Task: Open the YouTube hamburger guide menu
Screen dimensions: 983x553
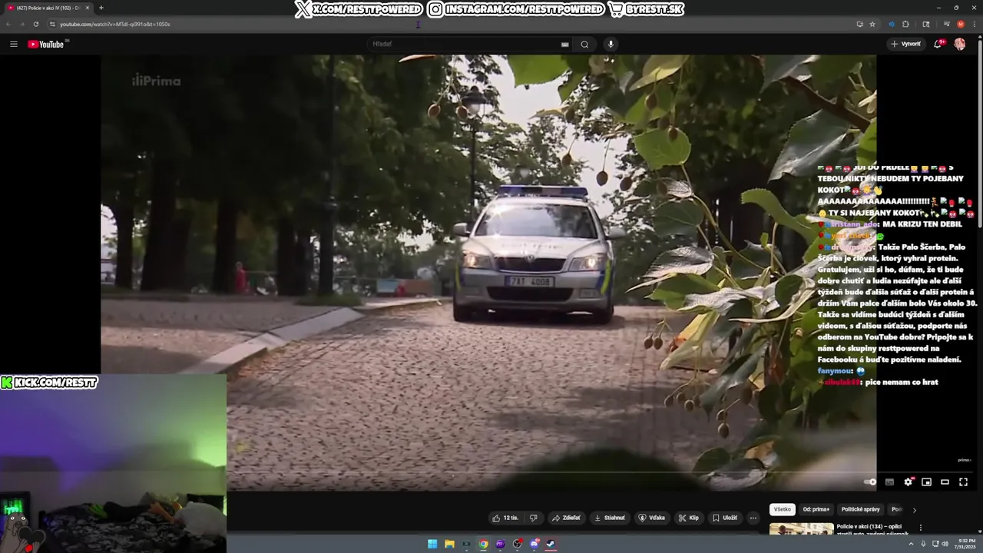Action: tap(13, 44)
